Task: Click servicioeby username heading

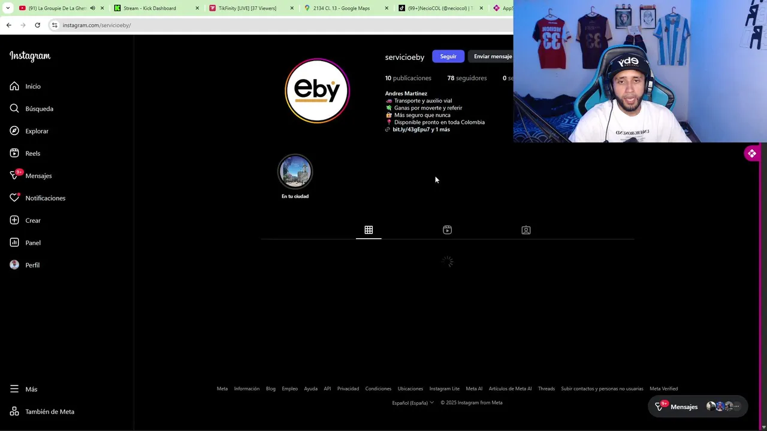Action: click(x=404, y=57)
